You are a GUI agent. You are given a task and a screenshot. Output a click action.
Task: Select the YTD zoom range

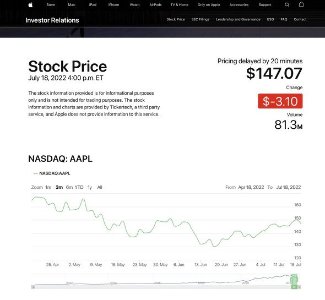click(79, 187)
